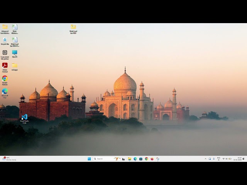247x185 pixels.
Task: Expand the hidden system tray icons chevron
Action: [206, 159]
